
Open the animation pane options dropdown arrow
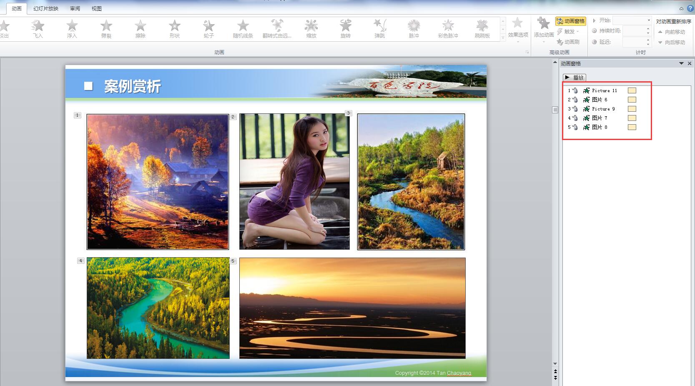point(681,63)
